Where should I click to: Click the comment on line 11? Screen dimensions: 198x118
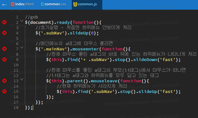point(116,70)
